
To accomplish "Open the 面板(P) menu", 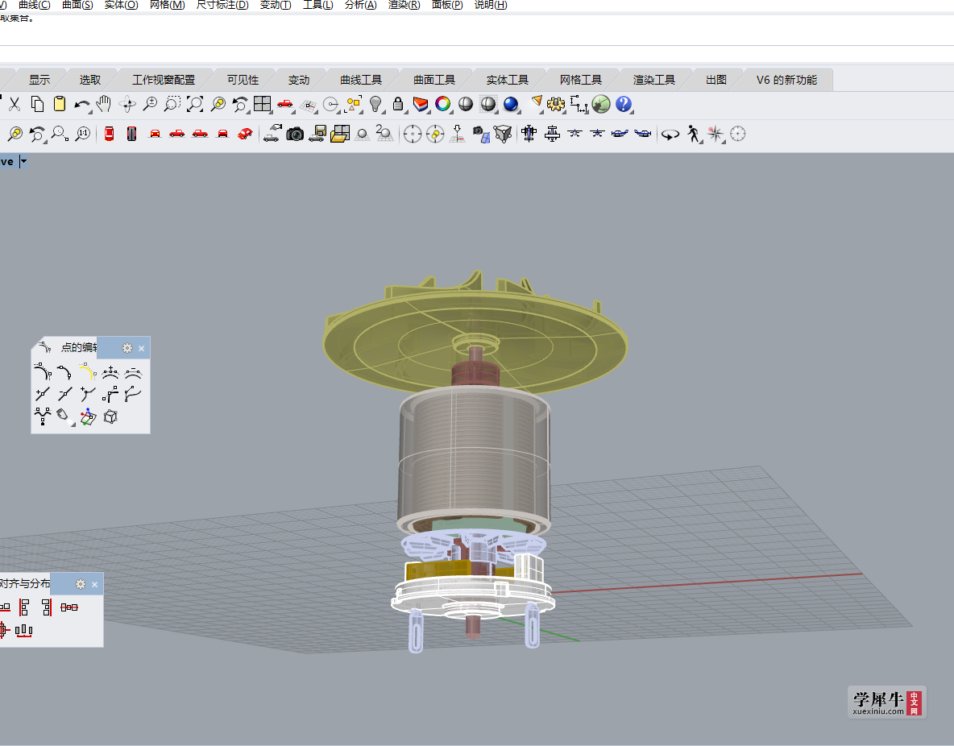I will (x=447, y=5).
